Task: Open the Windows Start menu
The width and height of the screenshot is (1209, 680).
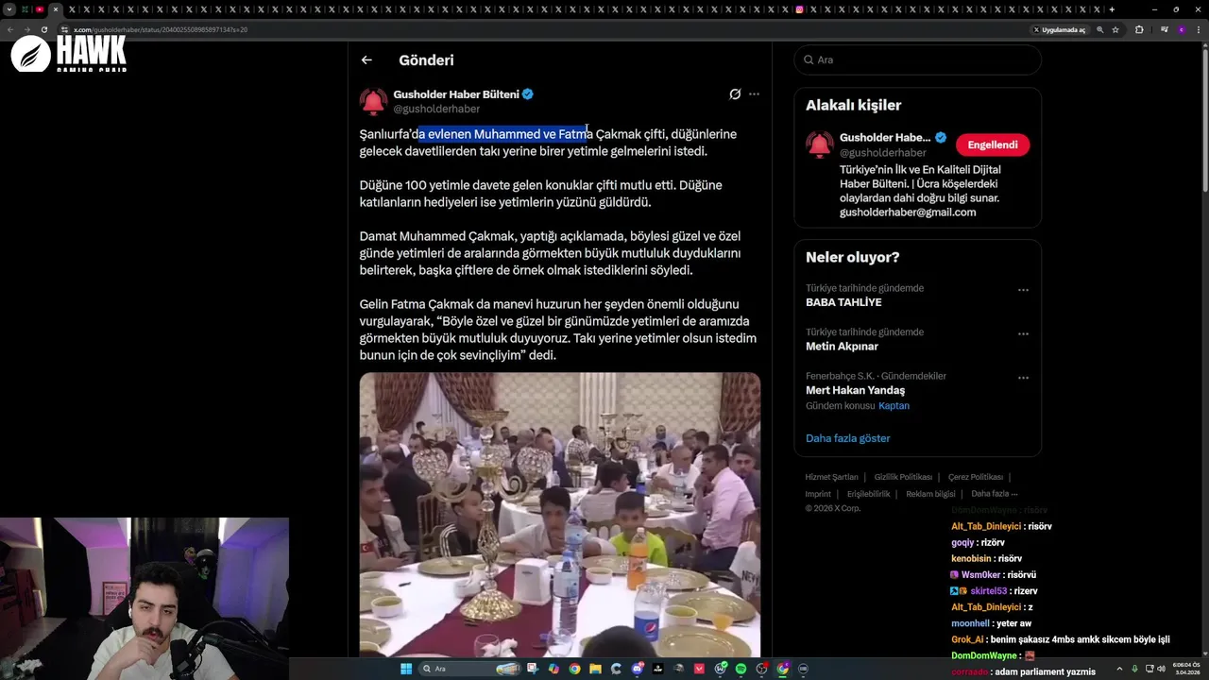Action: pyautogui.click(x=406, y=669)
